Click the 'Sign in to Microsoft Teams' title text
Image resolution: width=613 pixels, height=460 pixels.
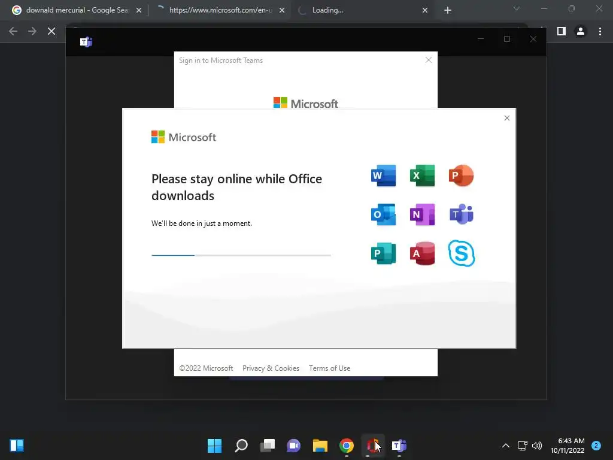(x=221, y=60)
